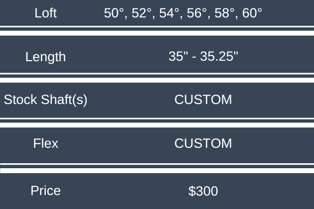Click the 60° loft value
This screenshot has width=314, height=209.
click(252, 13)
